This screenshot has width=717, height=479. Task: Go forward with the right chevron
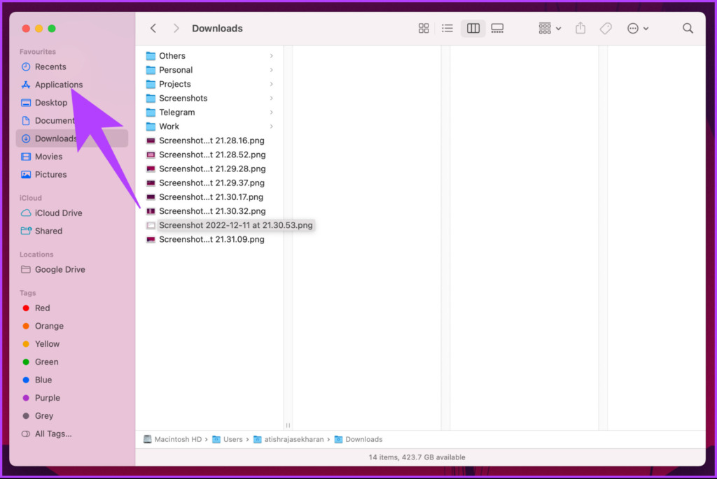176,28
